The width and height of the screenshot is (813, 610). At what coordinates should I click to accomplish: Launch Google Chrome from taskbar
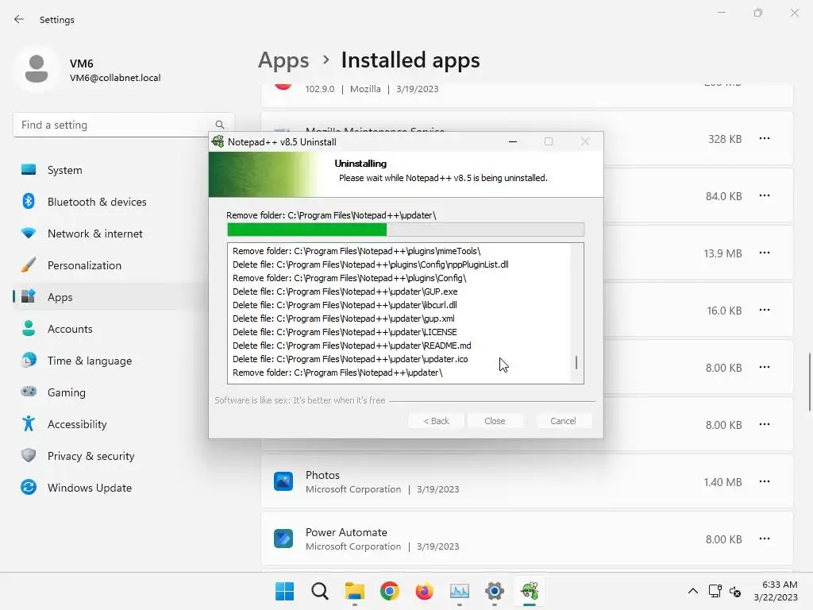pyautogui.click(x=389, y=591)
